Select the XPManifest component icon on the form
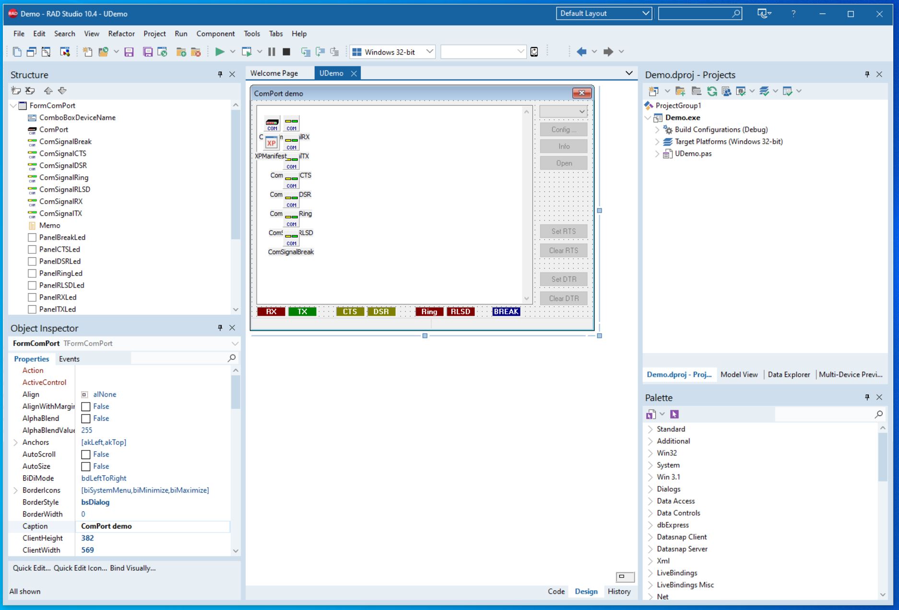 [272, 142]
